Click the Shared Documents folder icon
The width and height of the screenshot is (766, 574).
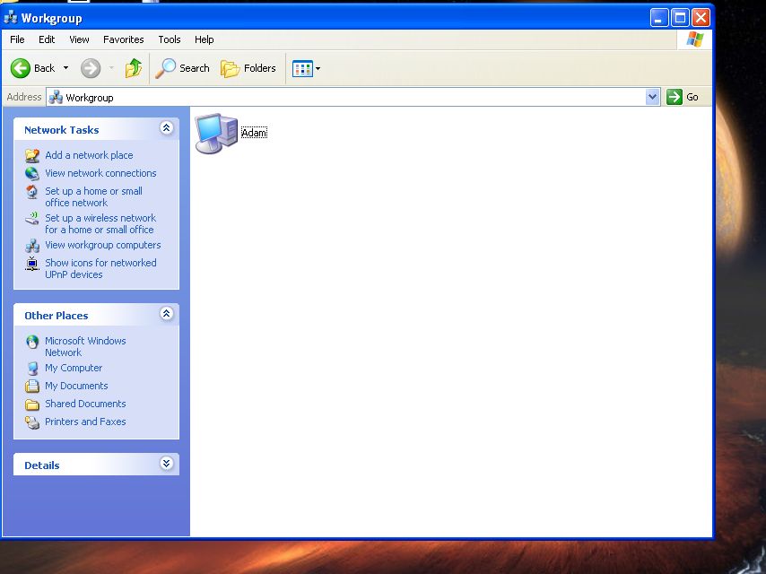(32, 404)
